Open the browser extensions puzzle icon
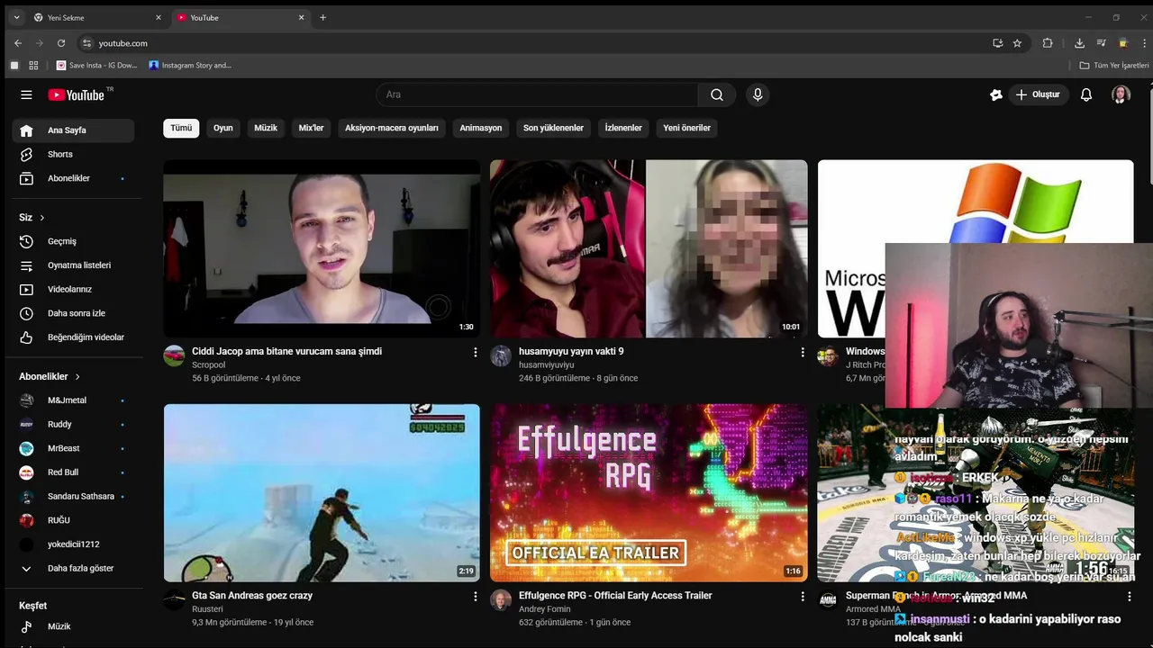 pyautogui.click(x=1048, y=43)
